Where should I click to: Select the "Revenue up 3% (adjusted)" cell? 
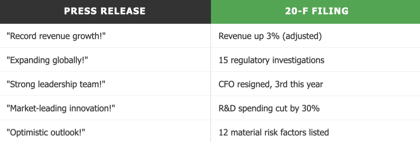270,36
